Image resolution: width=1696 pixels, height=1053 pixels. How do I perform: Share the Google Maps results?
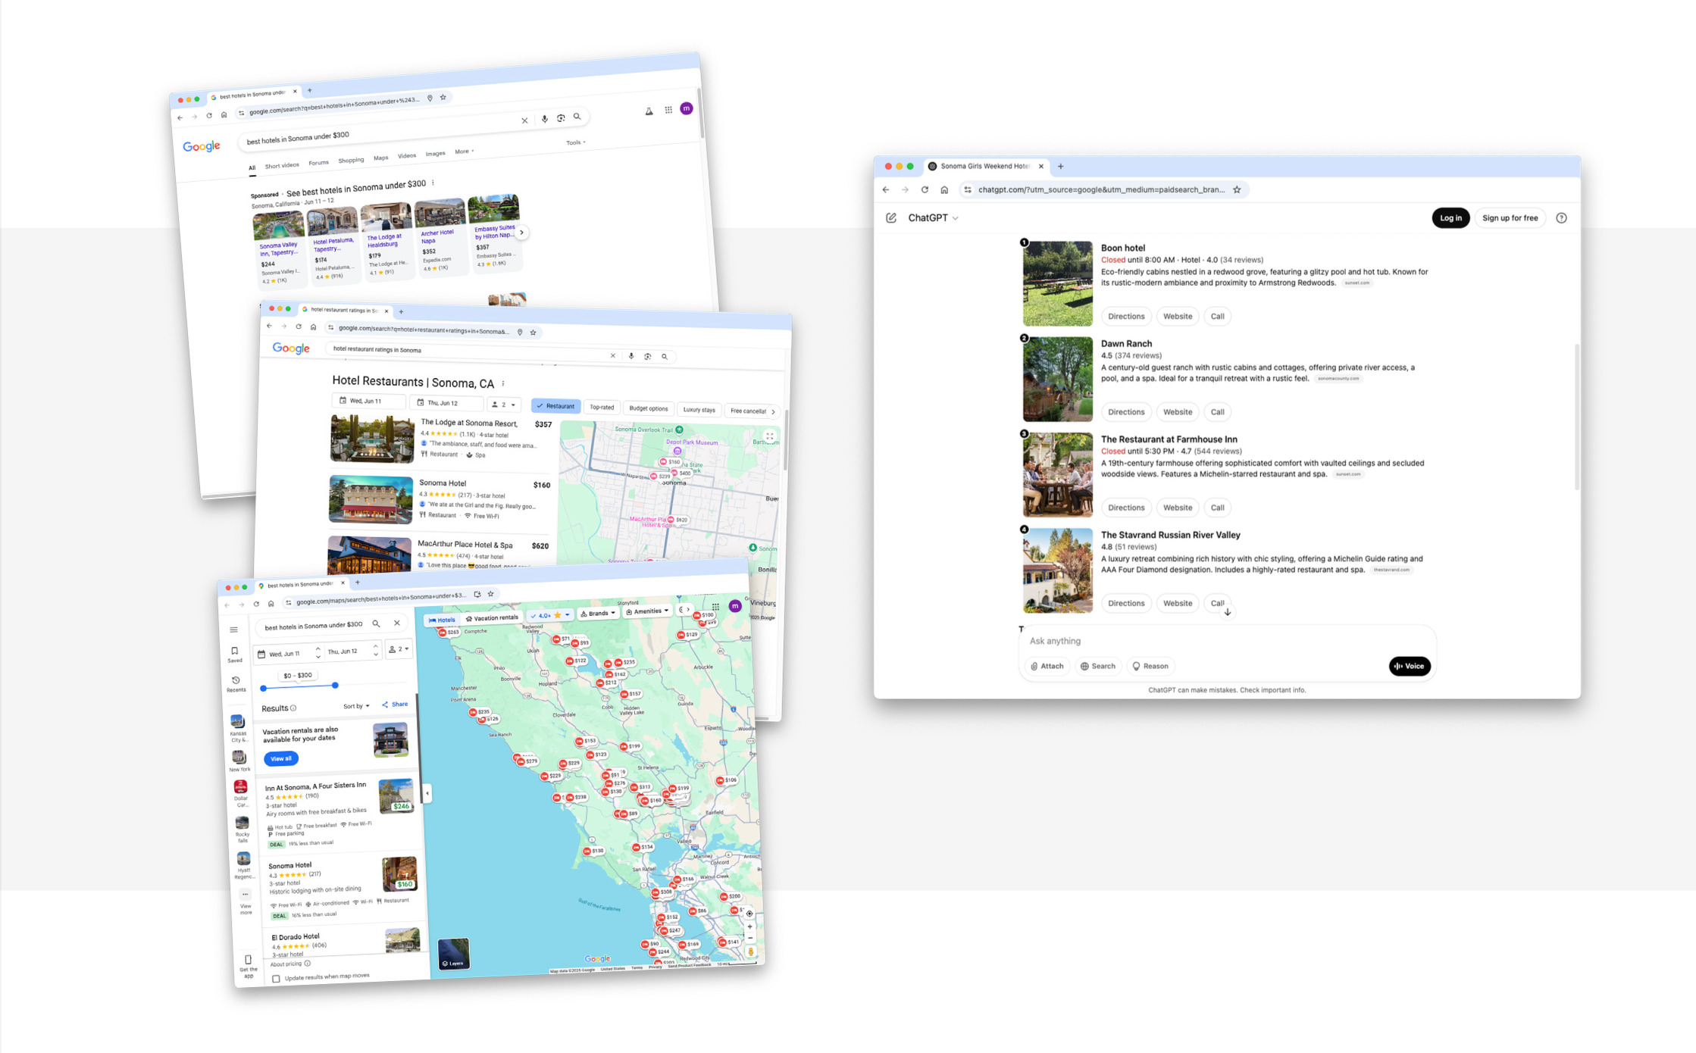coord(395,705)
